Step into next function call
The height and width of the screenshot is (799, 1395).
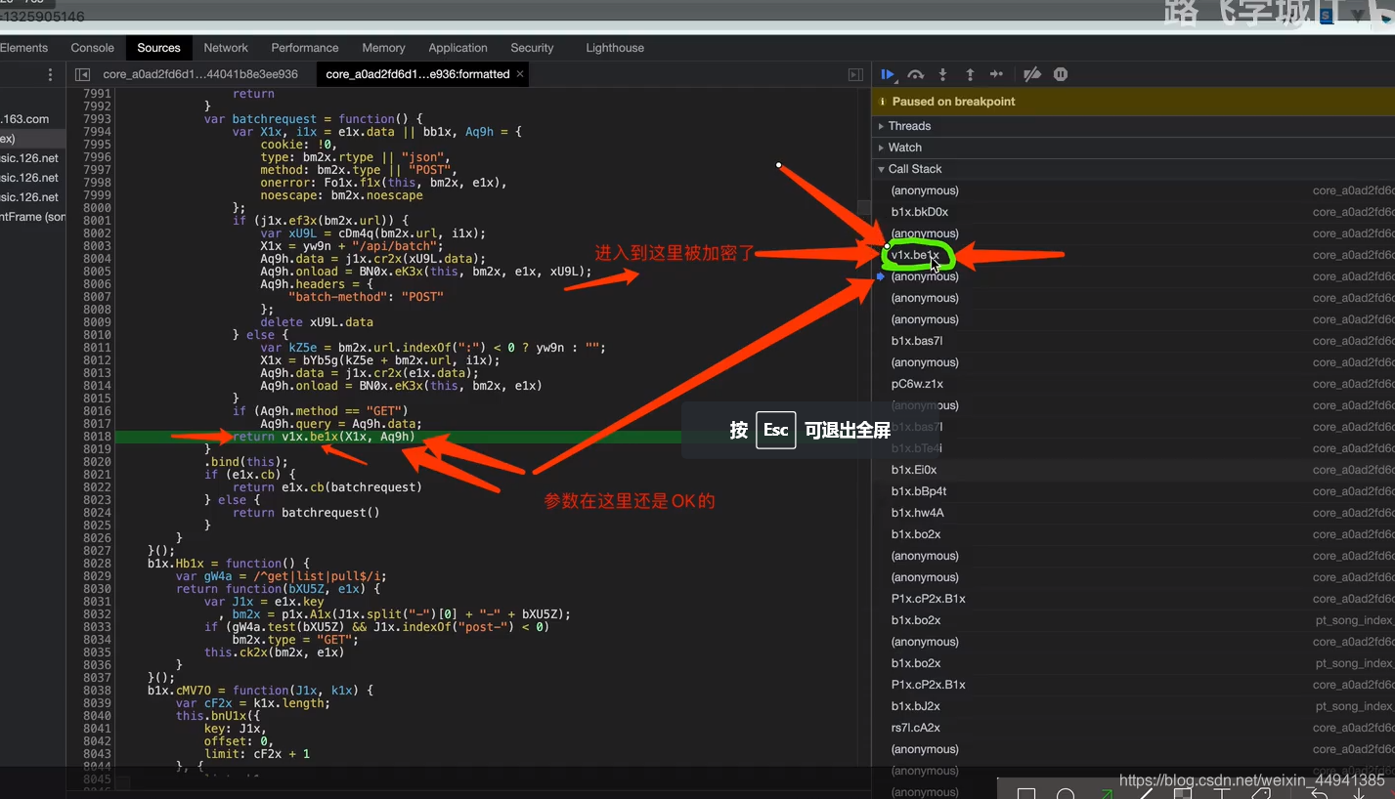pyautogui.click(x=942, y=74)
